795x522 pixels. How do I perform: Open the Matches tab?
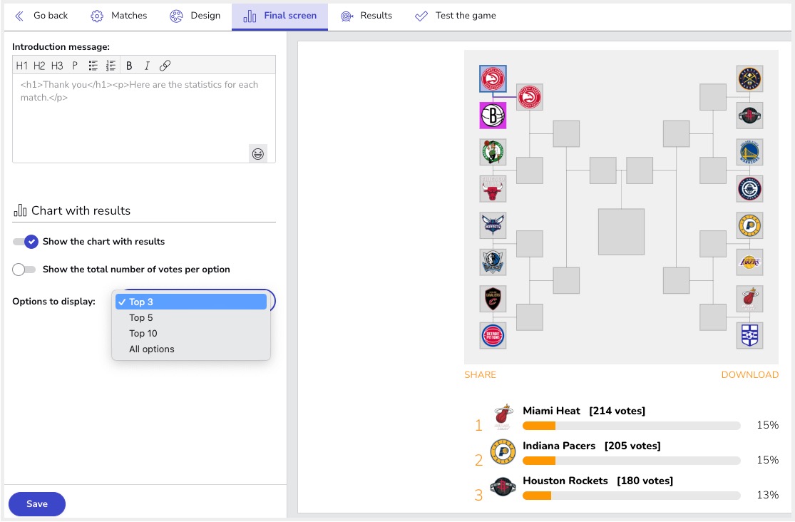point(119,16)
